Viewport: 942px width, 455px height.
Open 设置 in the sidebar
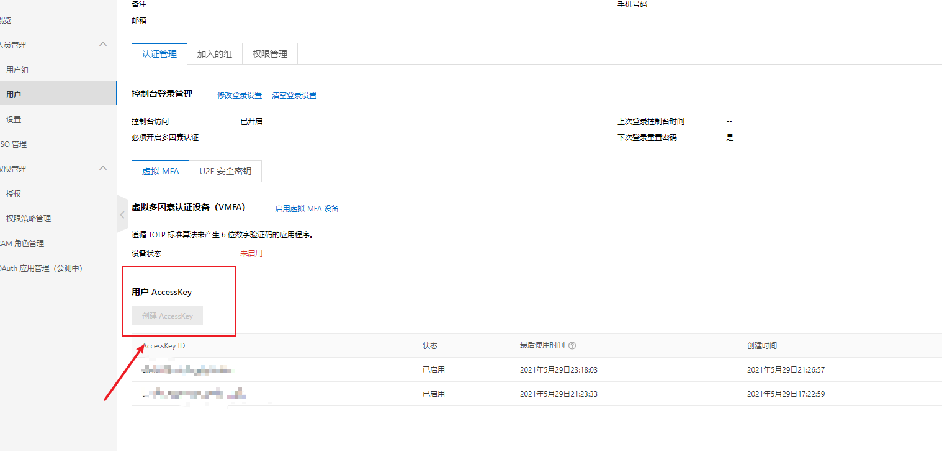(14, 120)
